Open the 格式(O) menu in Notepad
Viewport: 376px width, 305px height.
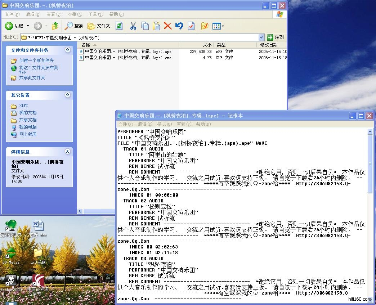point(164,124)
